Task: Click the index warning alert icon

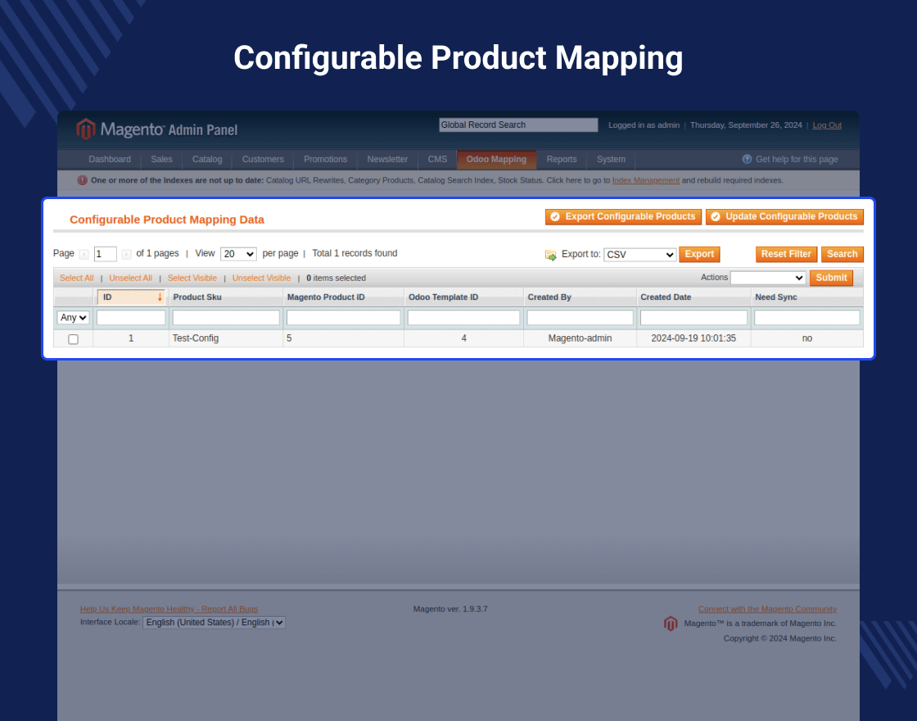Action: pyautogui.click(x=83, y=180)
